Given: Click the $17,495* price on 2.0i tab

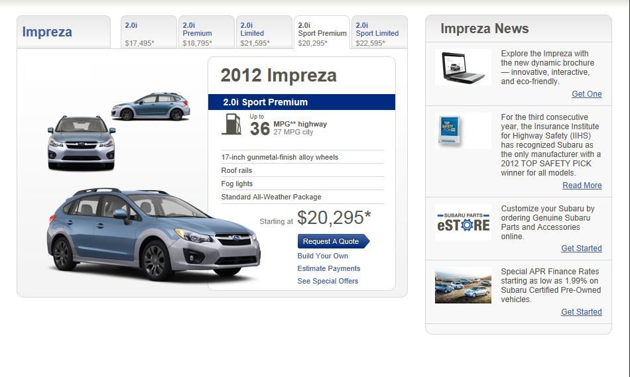Looking at the screenshot, I should 139,43.
